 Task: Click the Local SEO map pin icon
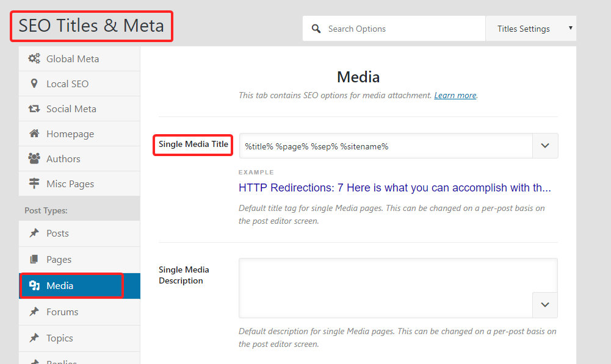pyautogui.click(x=34, y=84)
